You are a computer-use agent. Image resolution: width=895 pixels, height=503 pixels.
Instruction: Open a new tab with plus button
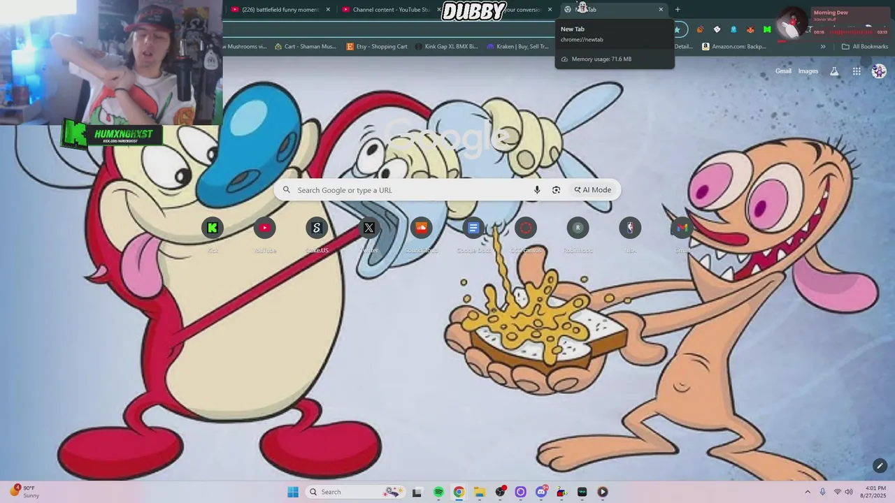(x=678, y=10)
